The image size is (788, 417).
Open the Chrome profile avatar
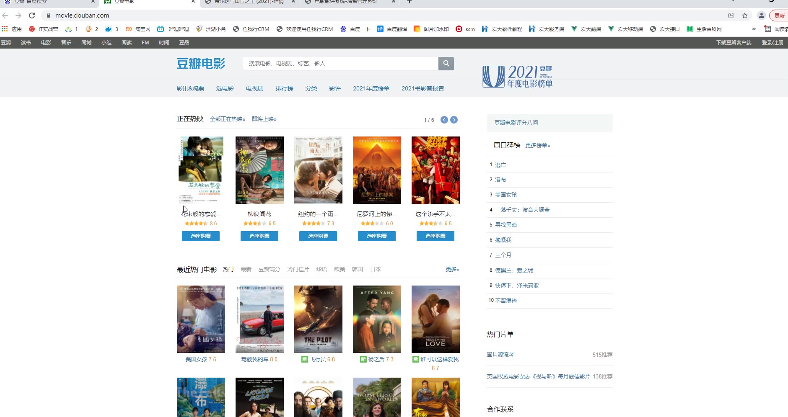[762, 15]
